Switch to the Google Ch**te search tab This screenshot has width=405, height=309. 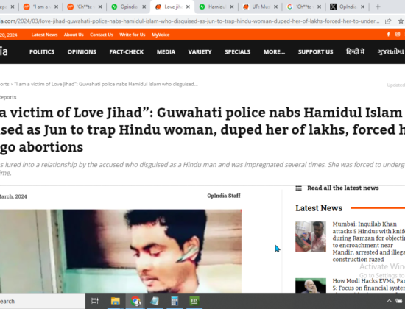[300, 7]
